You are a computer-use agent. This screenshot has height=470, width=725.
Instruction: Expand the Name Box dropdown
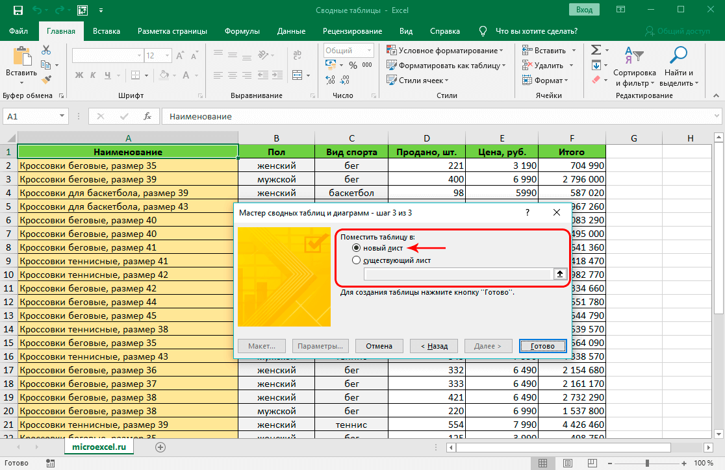click(62, 116)
